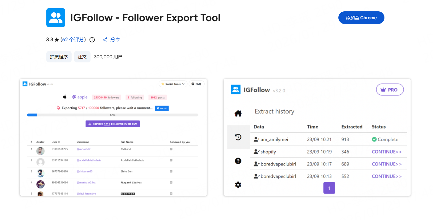The height and width of the screenshot is (220, 433).
Task: Click the 9 following badge
Action: tap(135, 97)
